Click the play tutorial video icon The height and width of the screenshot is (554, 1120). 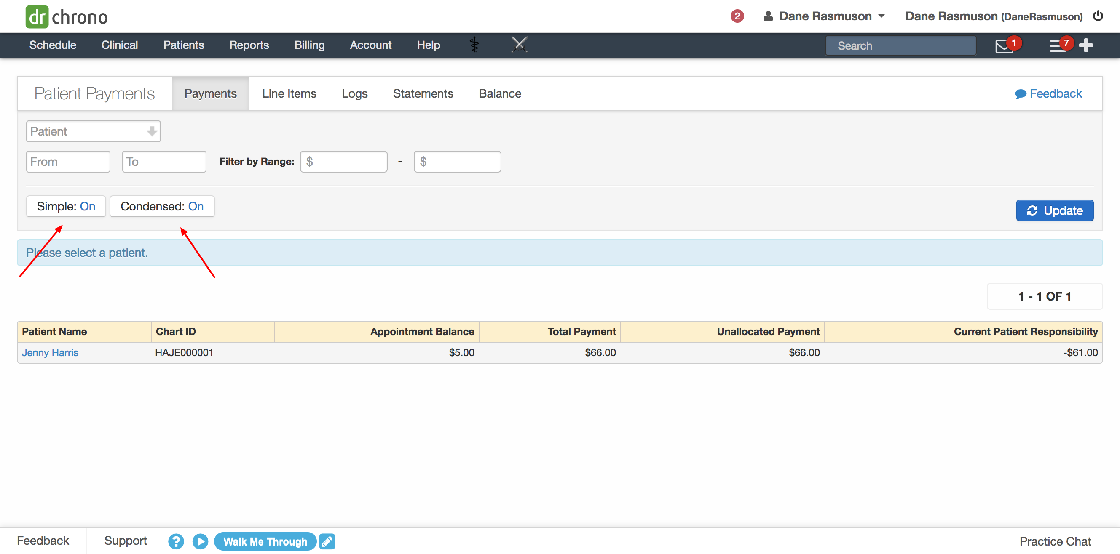coord(200,541)
